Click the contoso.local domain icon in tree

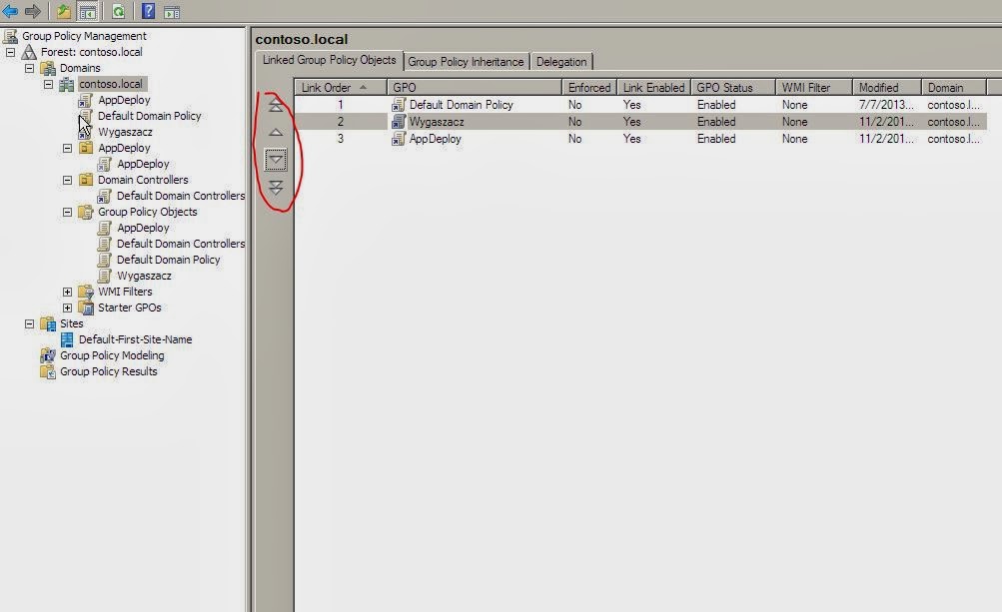coord(67,84)
